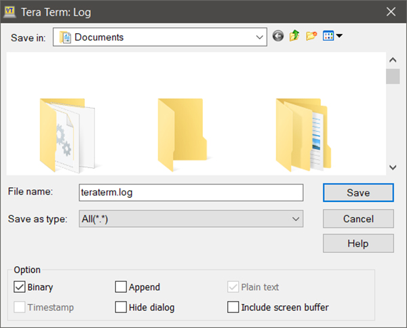Go up one folder level
Image resolution: width=407 pixels, height=328 pixels.
pyautogui.click(x=294, y=37)
